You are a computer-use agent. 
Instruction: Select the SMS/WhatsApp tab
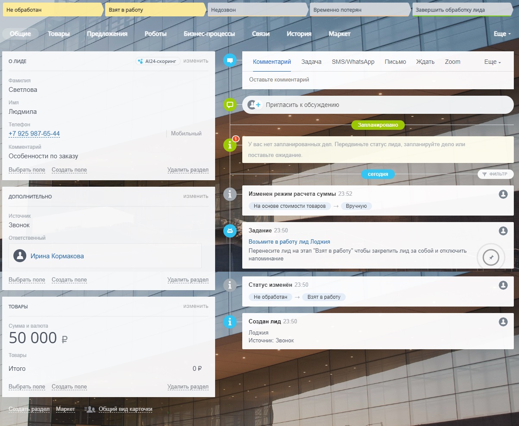click(x=353, y=62)
